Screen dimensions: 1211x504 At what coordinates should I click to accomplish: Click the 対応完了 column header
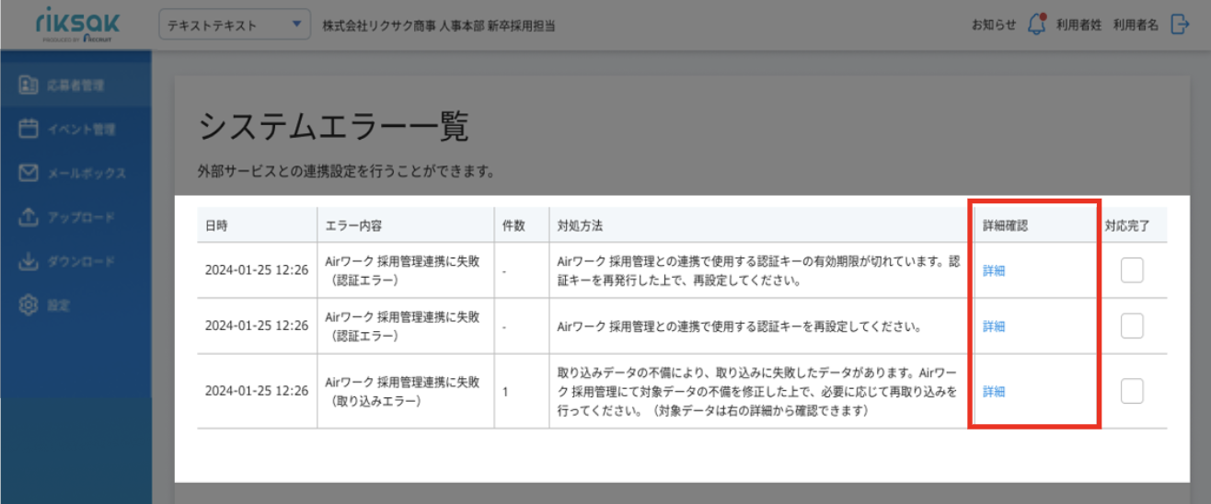click(1128, 225)
